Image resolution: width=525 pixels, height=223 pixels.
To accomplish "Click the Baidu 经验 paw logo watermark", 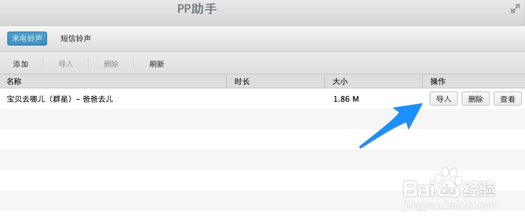I will pos(449,185).
